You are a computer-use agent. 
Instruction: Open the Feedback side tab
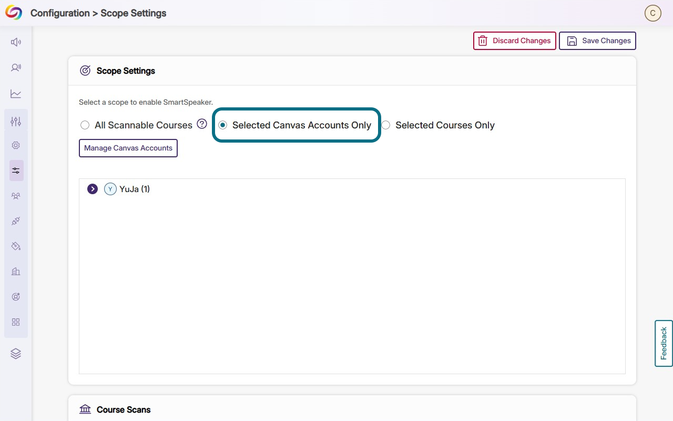pyautogui.click(x=664, y=343)
